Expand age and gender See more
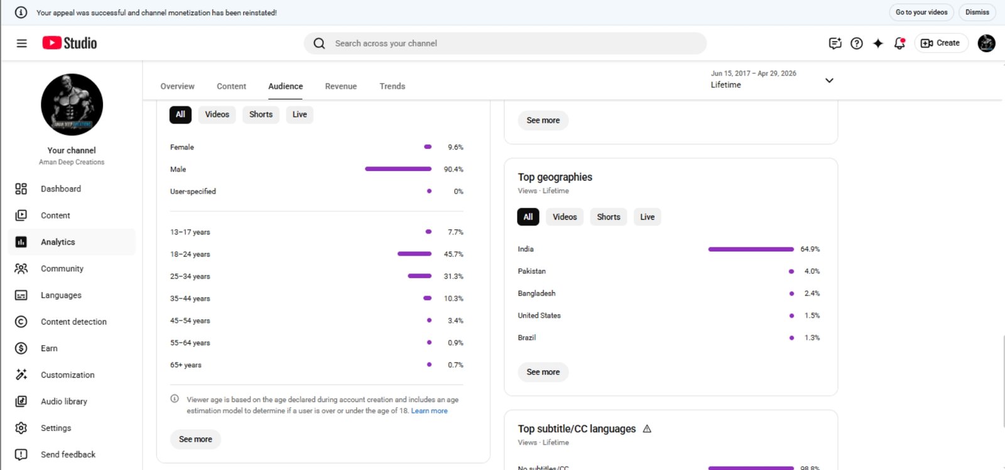Screen dimensions: 1005x470 (195, 439)
